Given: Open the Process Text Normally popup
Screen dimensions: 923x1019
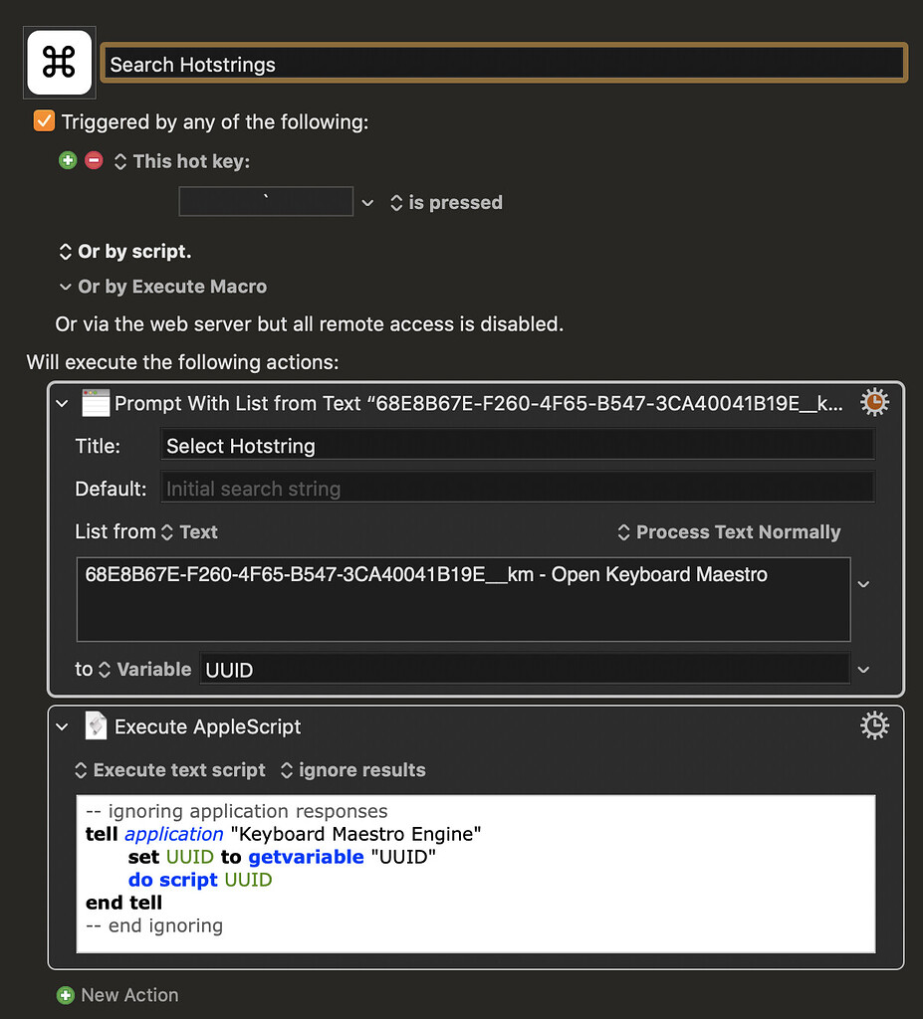Looking at the screenshot, I should click(x=729, y=532).
